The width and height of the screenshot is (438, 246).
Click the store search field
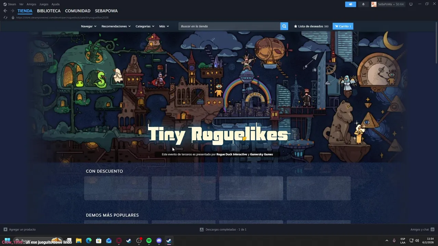tap(229, 26)
